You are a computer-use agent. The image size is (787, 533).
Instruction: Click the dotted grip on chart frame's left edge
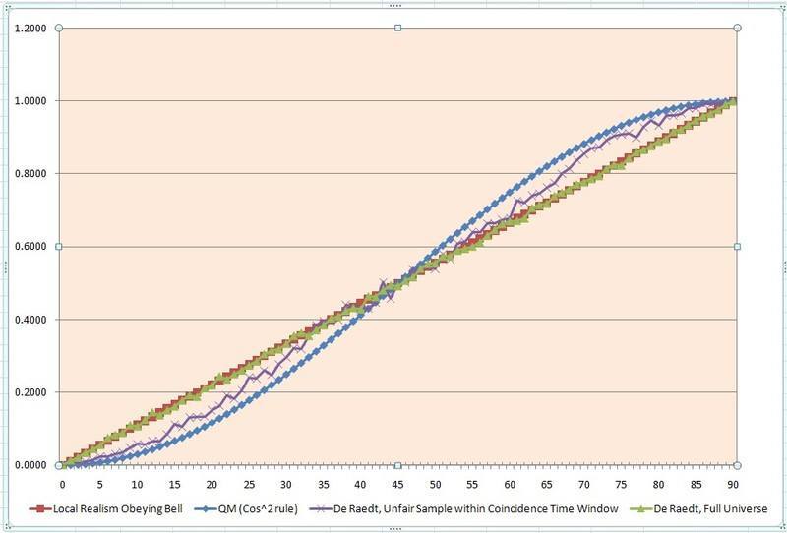tap(5, 267)
